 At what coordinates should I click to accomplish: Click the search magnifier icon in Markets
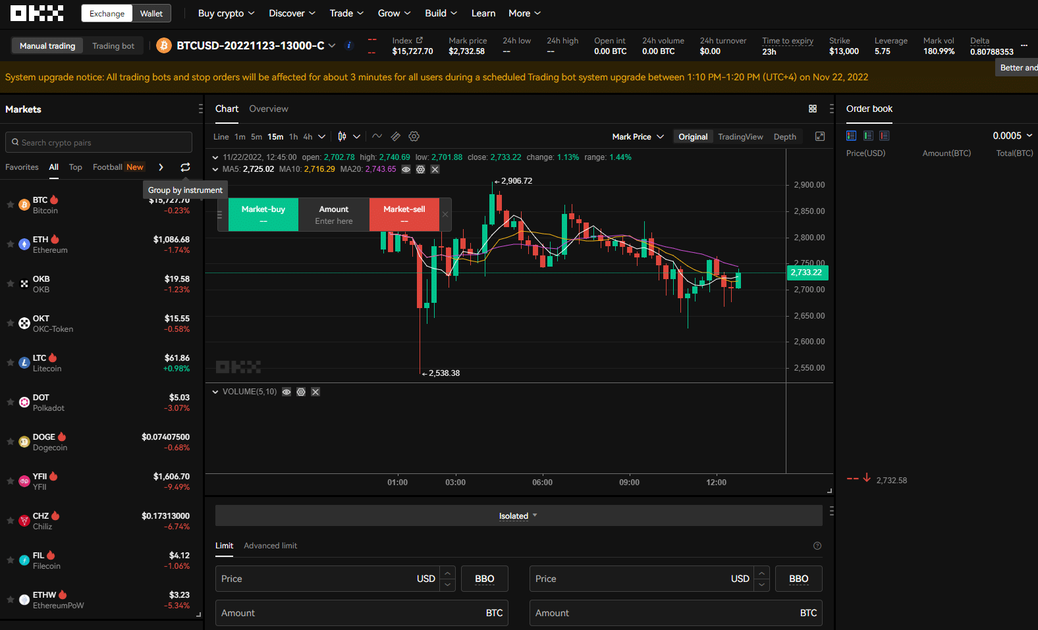[15, 142]
